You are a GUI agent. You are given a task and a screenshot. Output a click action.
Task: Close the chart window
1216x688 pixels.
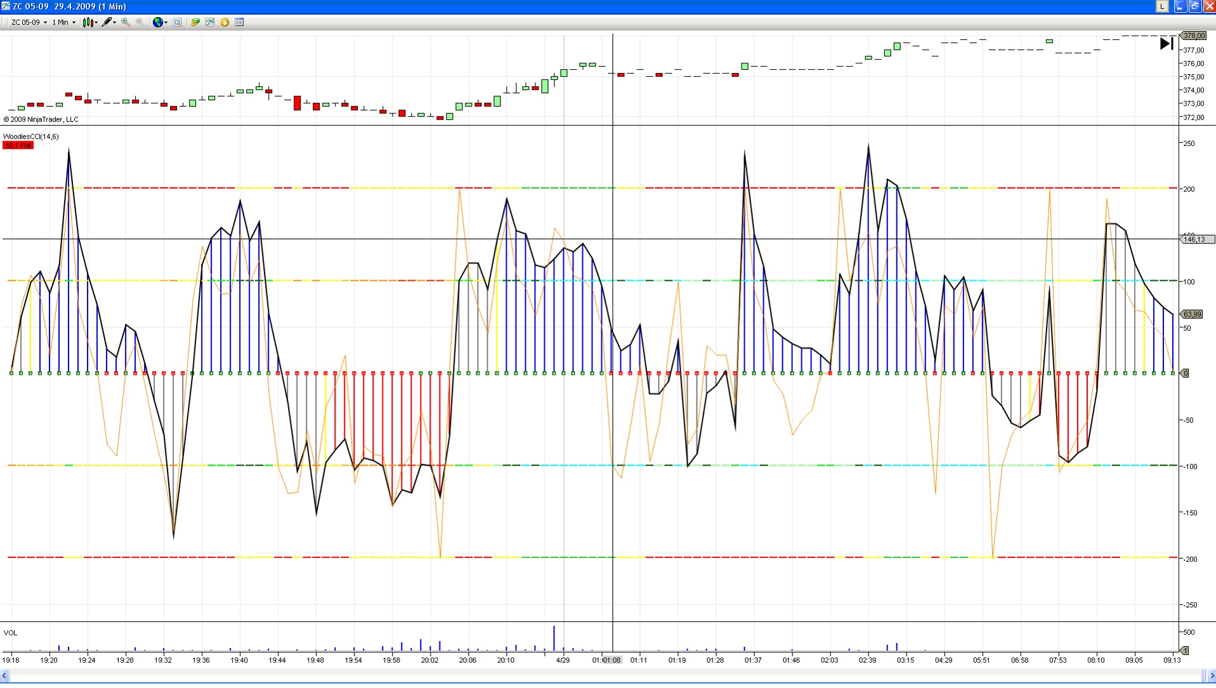tap(1209, 6)
